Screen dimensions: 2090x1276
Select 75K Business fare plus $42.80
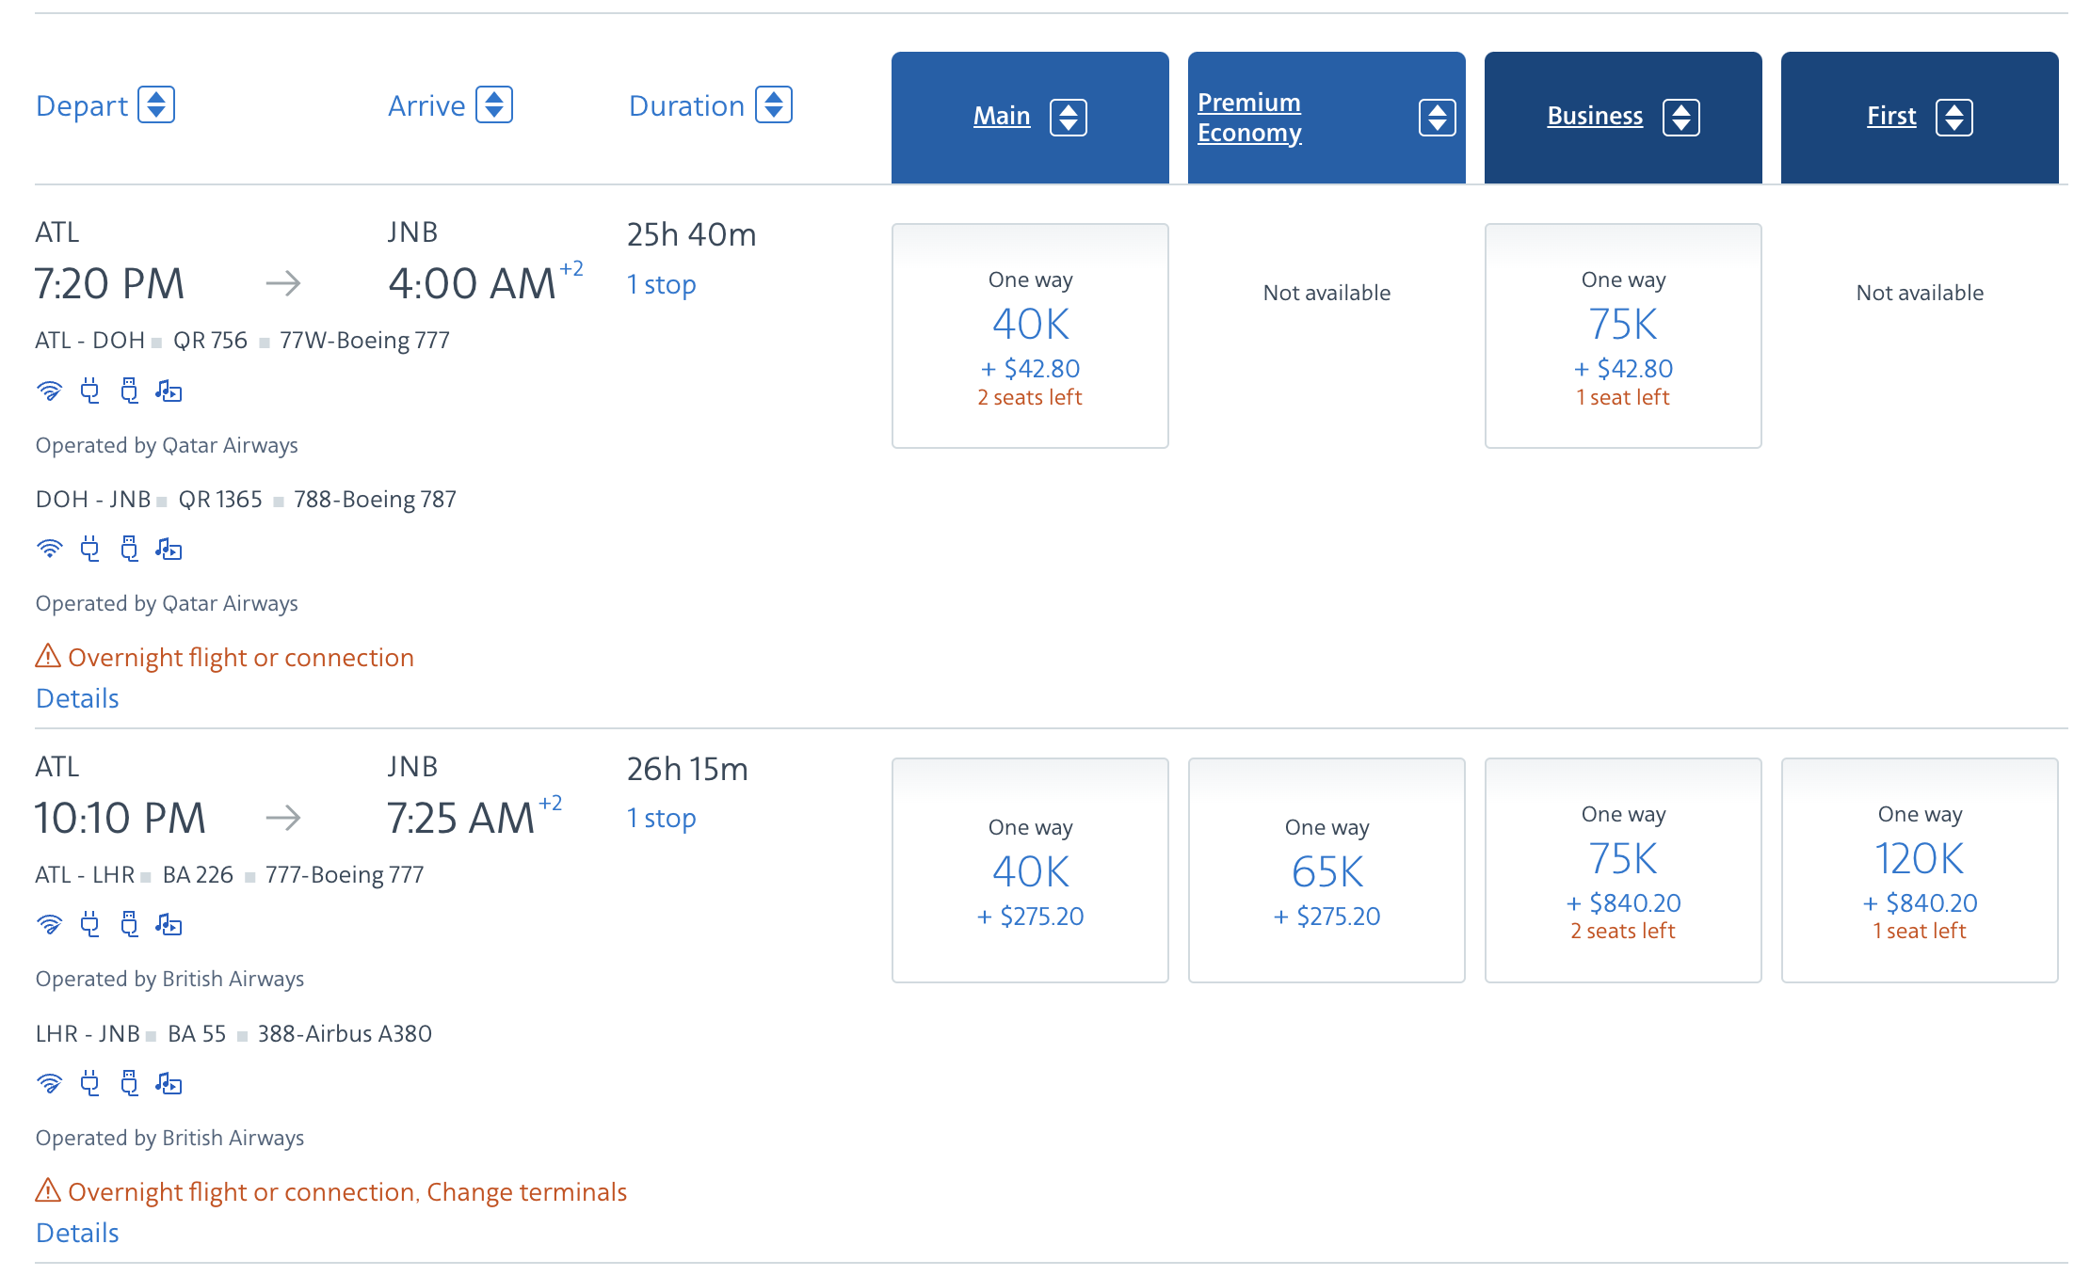pyautogui.click(x=1623, y=336)
